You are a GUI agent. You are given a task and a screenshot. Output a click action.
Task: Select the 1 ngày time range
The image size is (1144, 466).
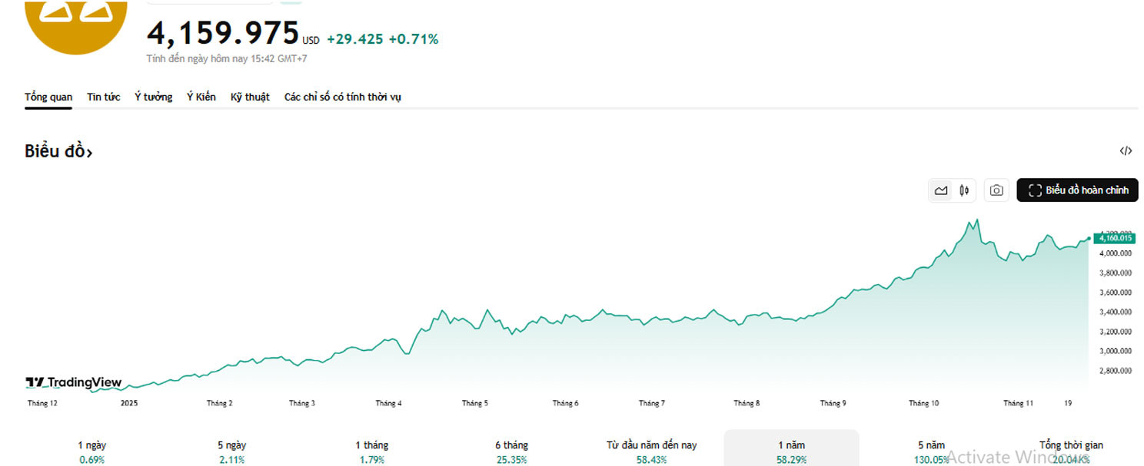tap(91, 451)
